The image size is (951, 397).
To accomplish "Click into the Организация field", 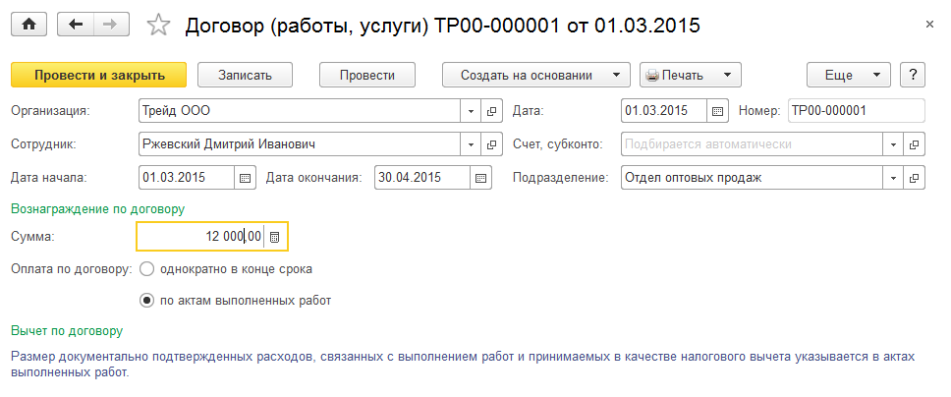I will pyautogui.click(x=301, y=111).
